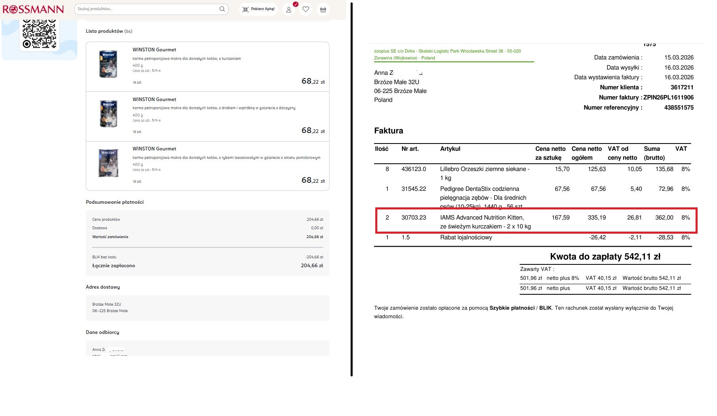Viewport: 717px width, 416px height.
Task: Click the Rossmann logo
Action: pyautogui.click(x=33, y=9)
